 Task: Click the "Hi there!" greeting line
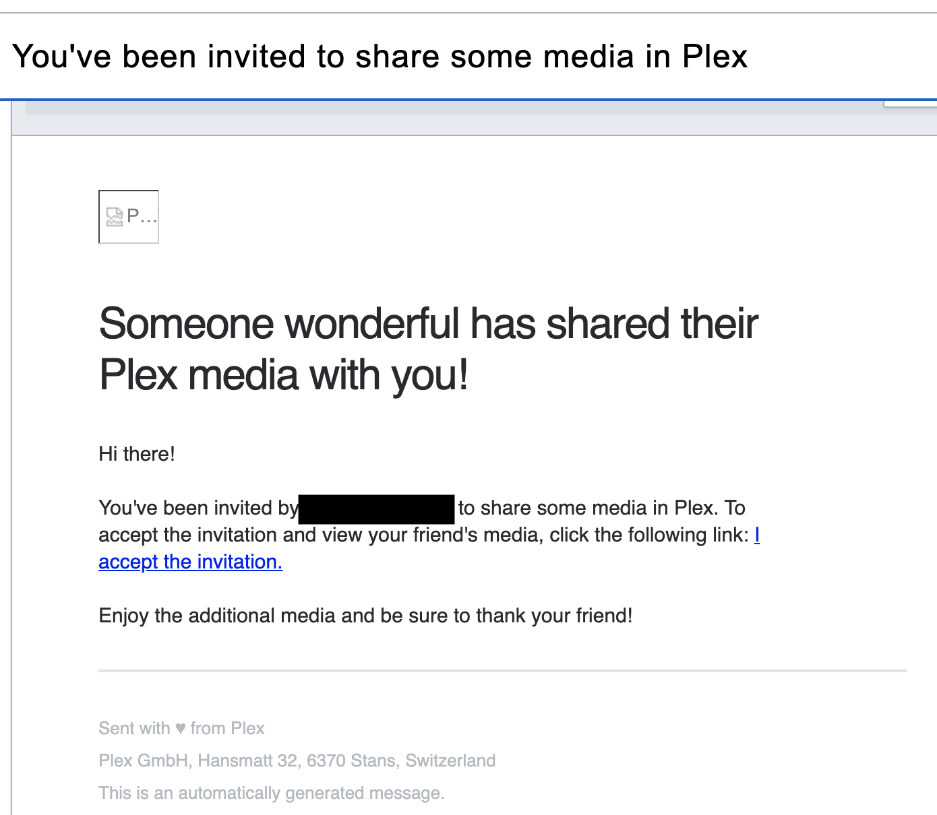point(137,454)
